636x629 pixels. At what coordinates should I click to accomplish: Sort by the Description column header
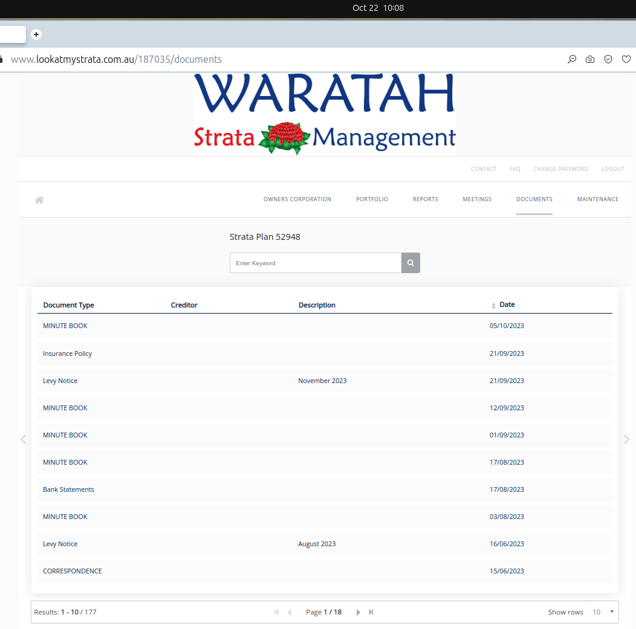[317, 305]
